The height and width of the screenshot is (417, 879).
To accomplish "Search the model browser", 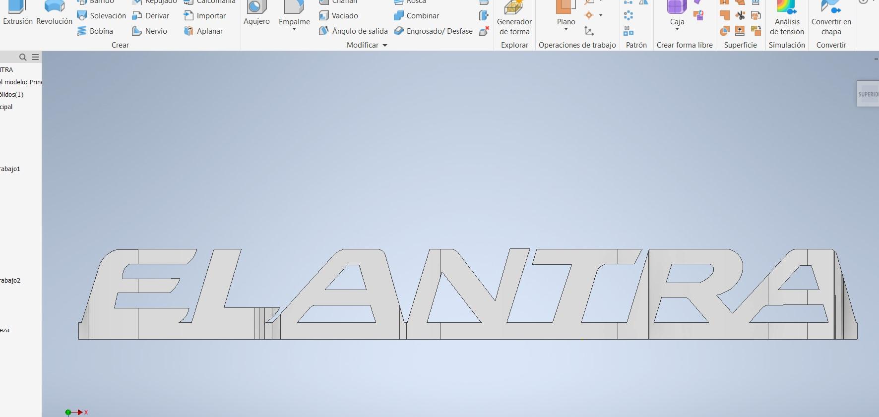I will click(23, 57).
